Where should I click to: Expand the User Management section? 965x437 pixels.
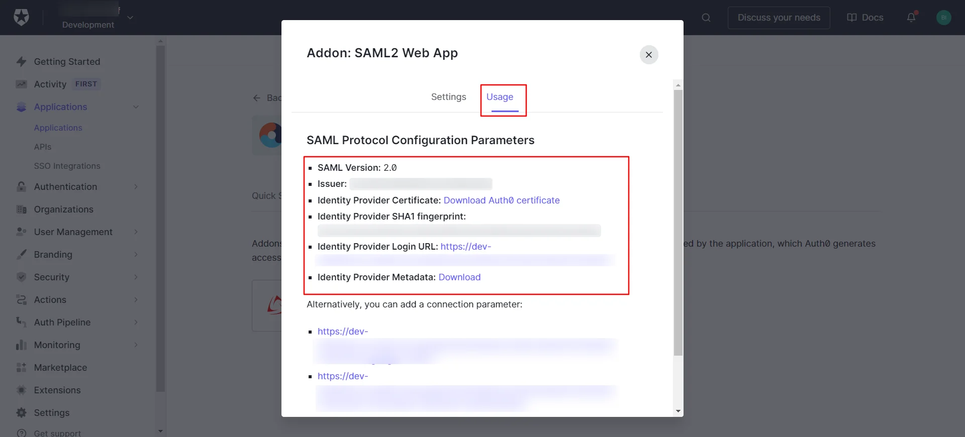pos(136,232)
